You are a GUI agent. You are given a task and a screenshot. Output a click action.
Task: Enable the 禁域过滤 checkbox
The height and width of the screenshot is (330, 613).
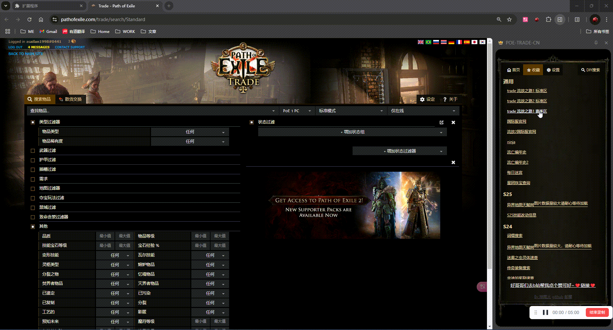coord(33,208)
